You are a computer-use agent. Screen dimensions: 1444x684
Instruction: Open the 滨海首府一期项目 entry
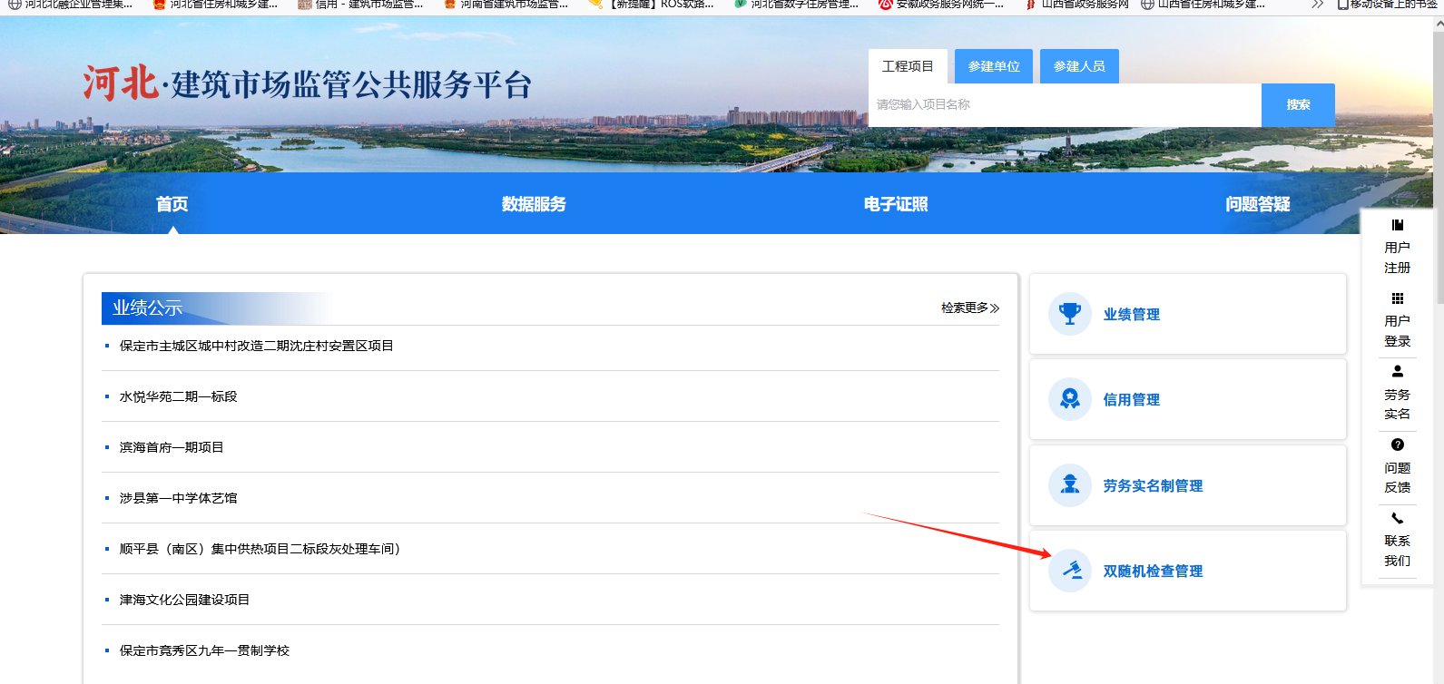[172, 447]
